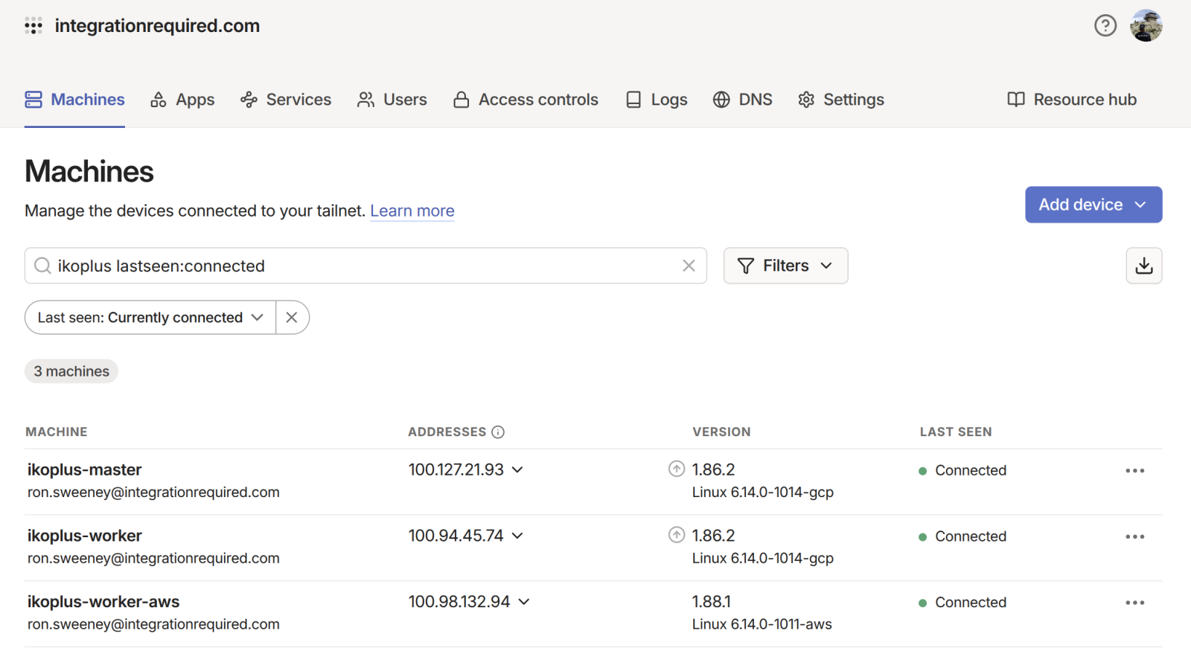Open the ikoplus-worker machine details
Viewport: 1191px width, 657px height.
point(85,536)
